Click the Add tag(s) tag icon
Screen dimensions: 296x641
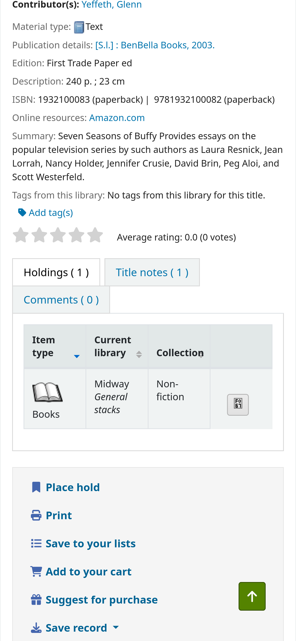pyautogui.click(x=22, y=213)
